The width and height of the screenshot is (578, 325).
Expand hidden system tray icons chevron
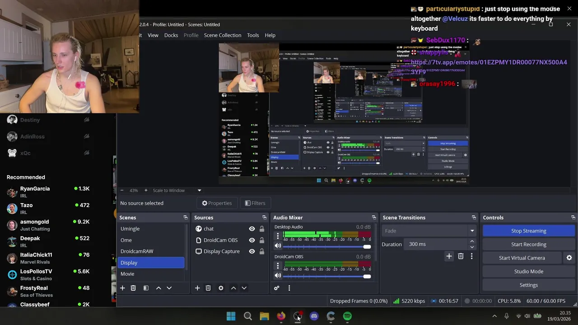494,316
